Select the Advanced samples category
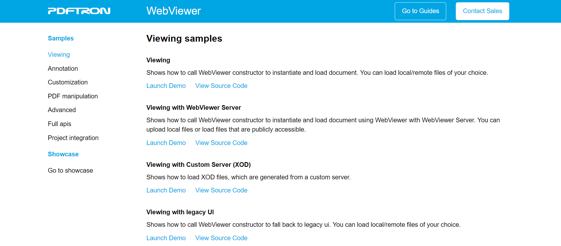This screenshot has width=561, height=246. point(62,110)
